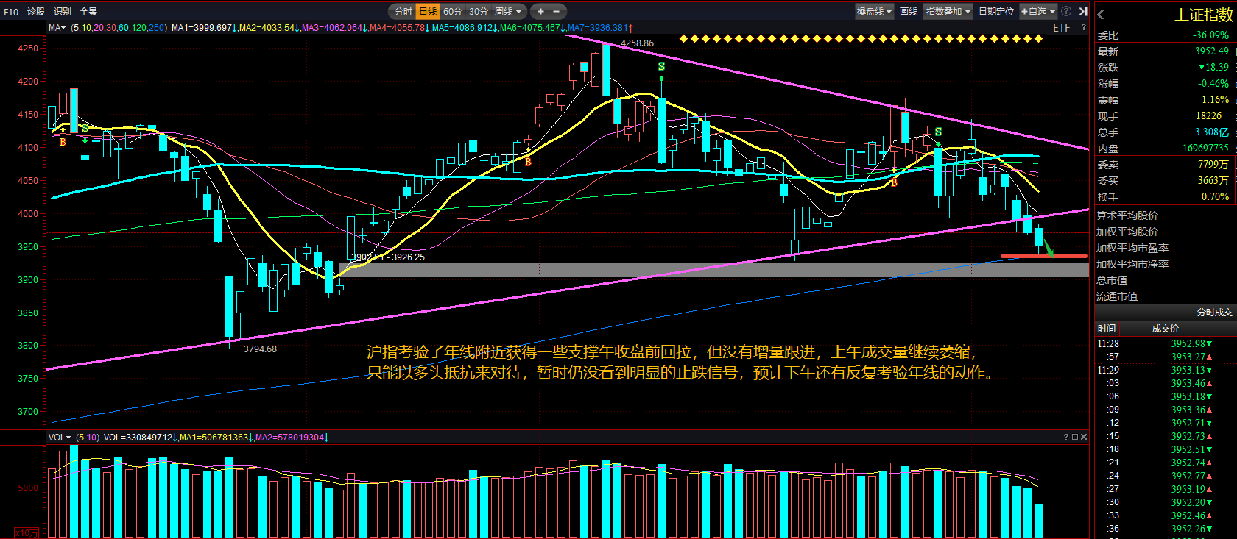Image resolution: width=1237 pixels, height=539 pixels.
Task: Open MA indicator dropdown
Action: 57,27
